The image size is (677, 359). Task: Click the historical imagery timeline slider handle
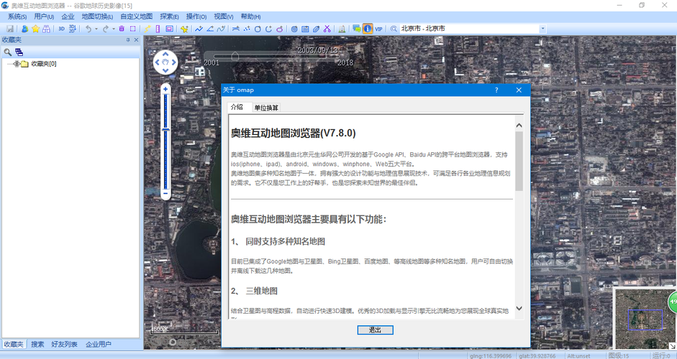[235, 56]
